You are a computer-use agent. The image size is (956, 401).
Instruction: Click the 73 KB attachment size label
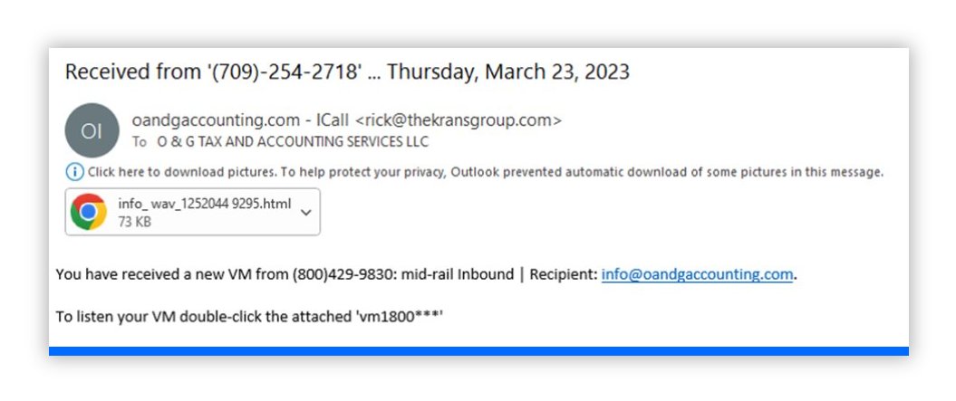click(135, 222)
